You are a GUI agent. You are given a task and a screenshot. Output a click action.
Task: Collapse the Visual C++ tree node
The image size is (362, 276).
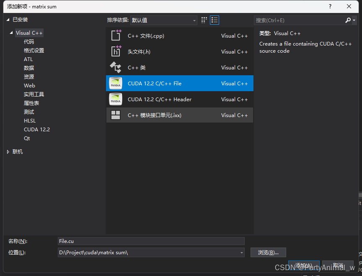click(11, 33)
